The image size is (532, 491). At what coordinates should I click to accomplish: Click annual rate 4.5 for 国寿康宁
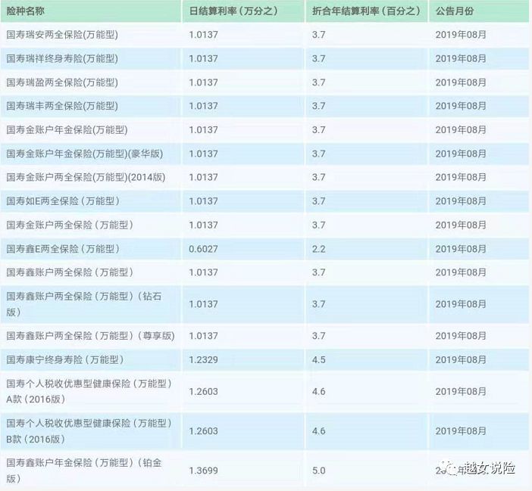[x=318, y=359]
